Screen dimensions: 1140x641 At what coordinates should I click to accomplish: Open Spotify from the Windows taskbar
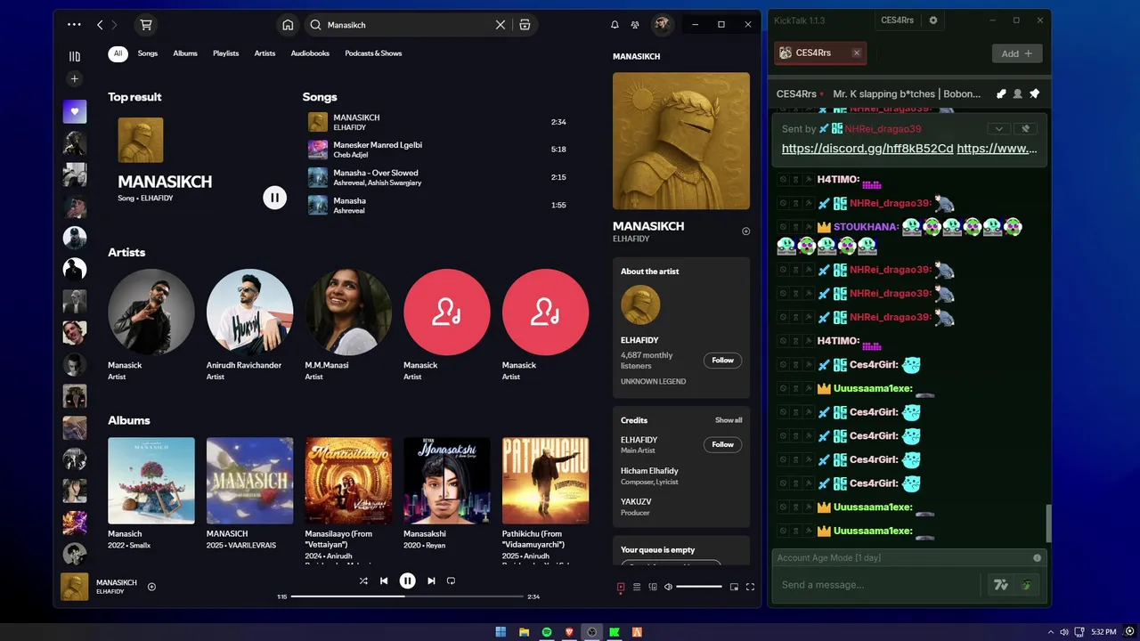pos(547,632)
